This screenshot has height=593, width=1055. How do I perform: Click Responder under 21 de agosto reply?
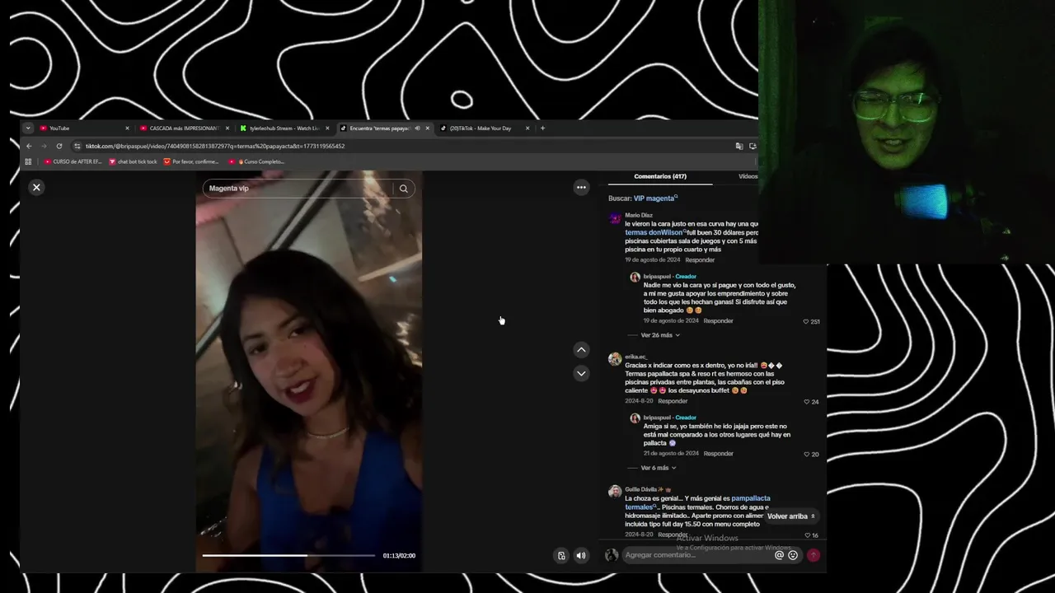(718, 453)
